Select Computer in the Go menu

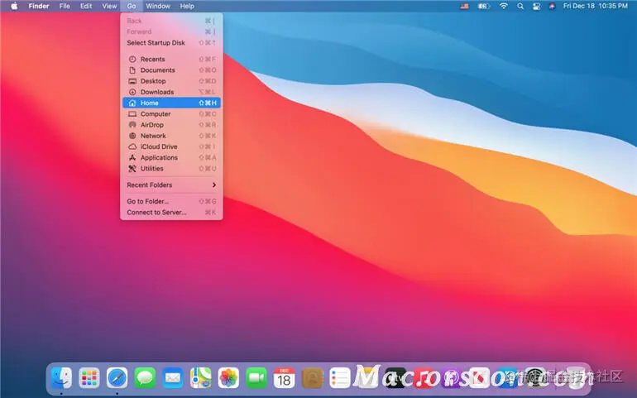[171, 114]
